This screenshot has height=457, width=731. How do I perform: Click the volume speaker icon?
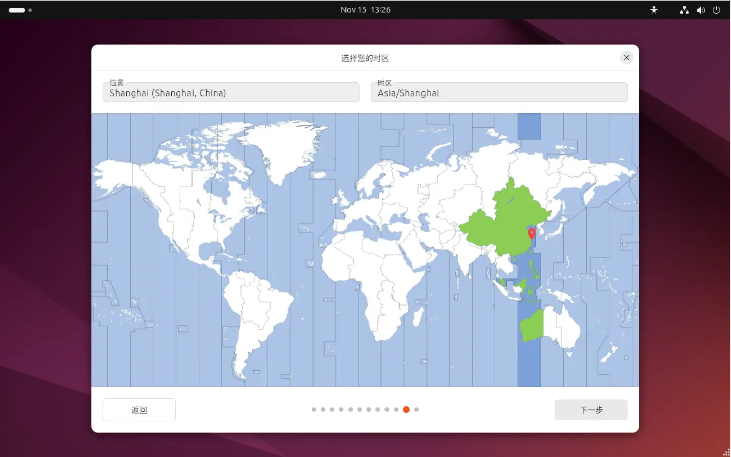(701, 10)
